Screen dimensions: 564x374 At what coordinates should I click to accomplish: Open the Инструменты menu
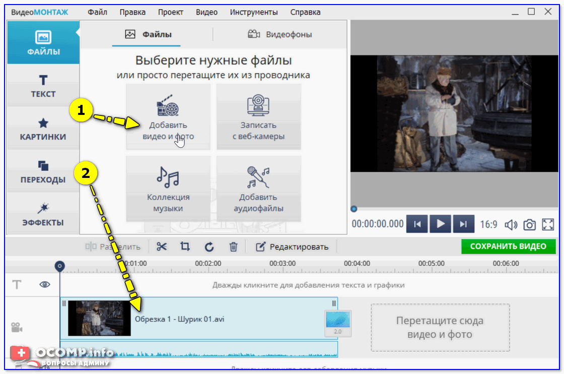click(x=254, y=12)
